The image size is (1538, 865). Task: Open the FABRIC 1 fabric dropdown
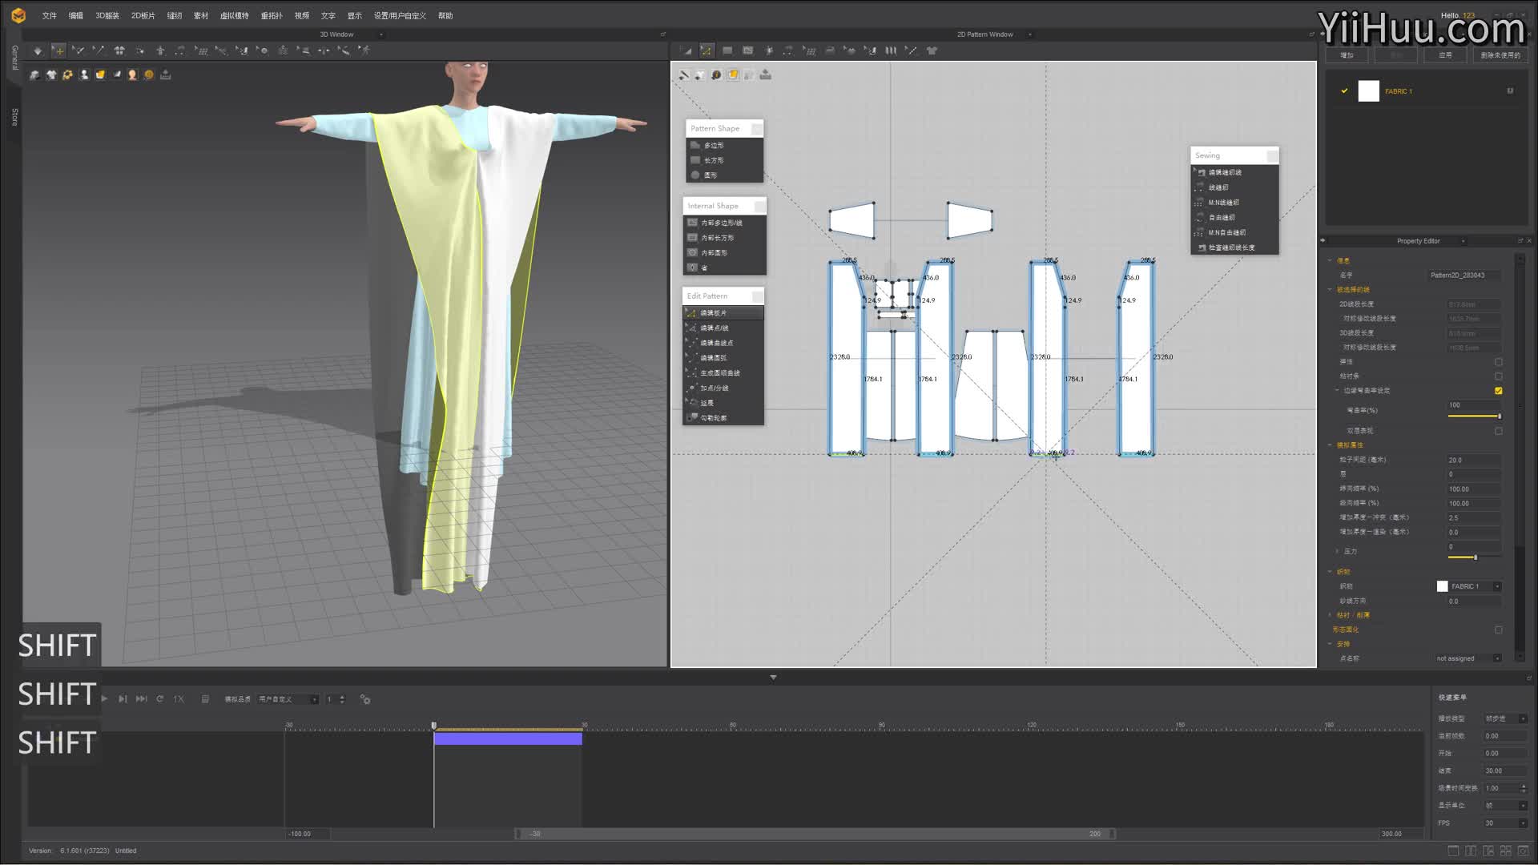[1496, 587]
